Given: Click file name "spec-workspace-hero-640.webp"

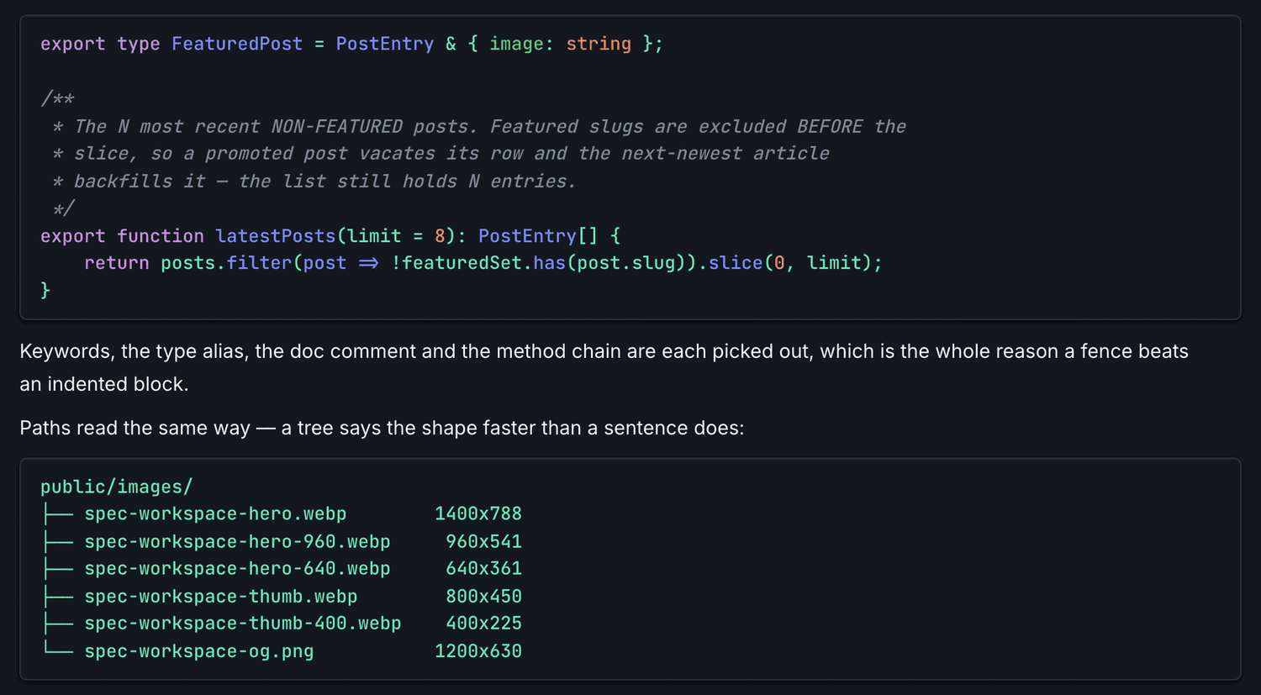Looking at the screenshot, I should [x=237, y=569].
